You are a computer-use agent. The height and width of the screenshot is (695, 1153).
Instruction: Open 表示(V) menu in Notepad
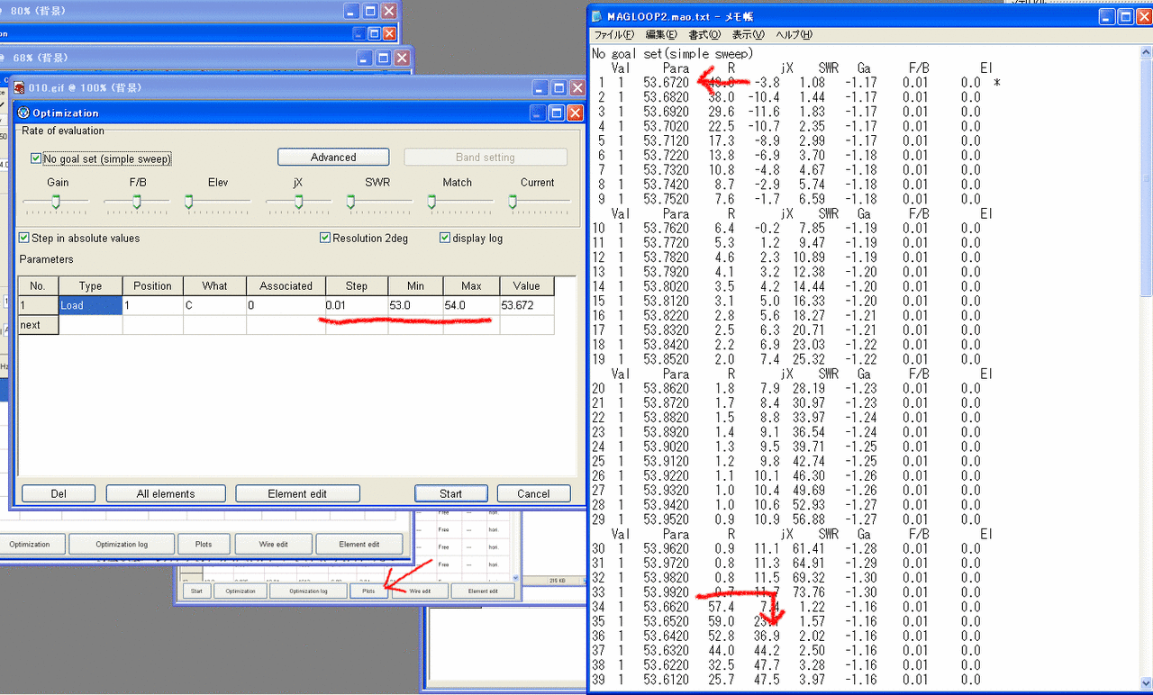[x=748, y=35]
